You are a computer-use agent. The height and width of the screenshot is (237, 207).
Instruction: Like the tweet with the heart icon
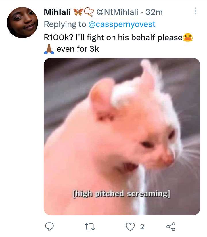coord(130,227)
